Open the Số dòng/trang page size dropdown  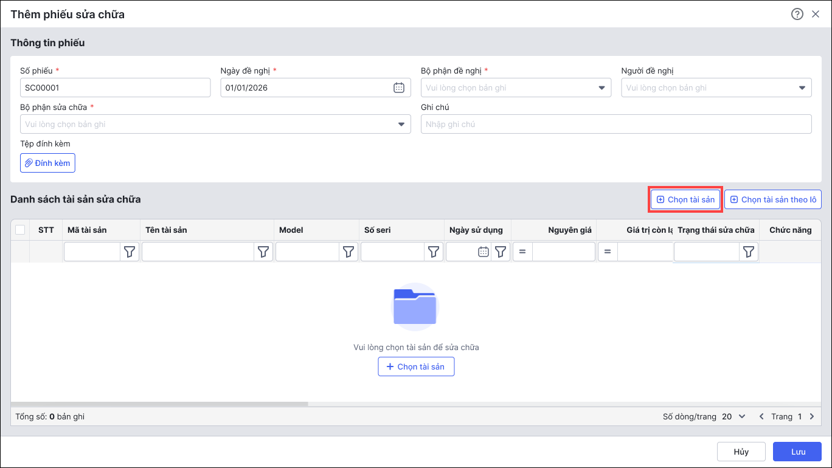733,416
